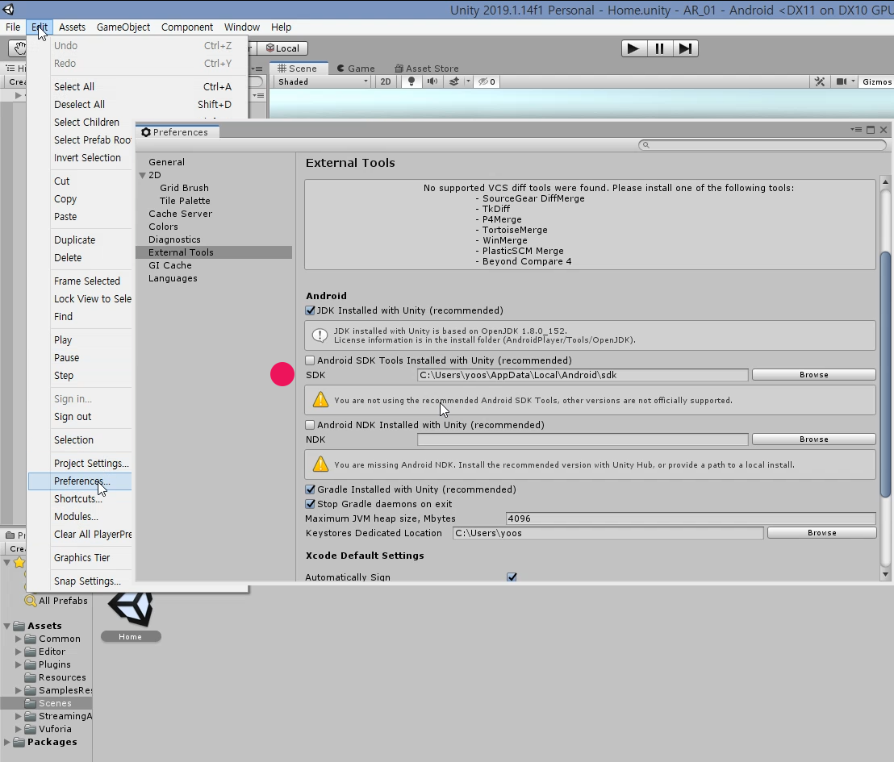Image resolution: width=894 pixels, height=762 pixels.
Task: Toggle 2D view mode in Scene
Action: click(386, 81)
